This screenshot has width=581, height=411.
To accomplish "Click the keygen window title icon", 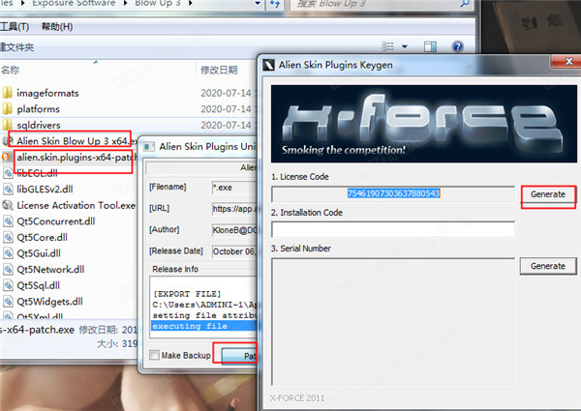I will point(268,65).
